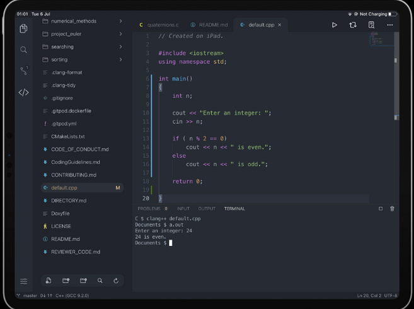Screen dimensions: 414x309
Task: Open the settings sliders icon
Action: (23, 281)
